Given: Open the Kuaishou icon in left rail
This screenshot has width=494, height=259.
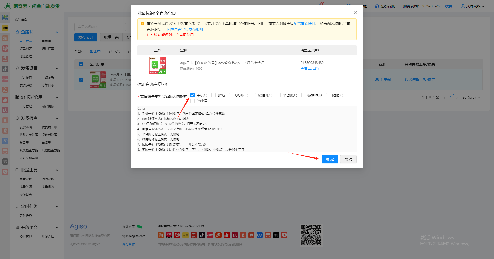Looking at the screenshot, I should click(5, 90).
